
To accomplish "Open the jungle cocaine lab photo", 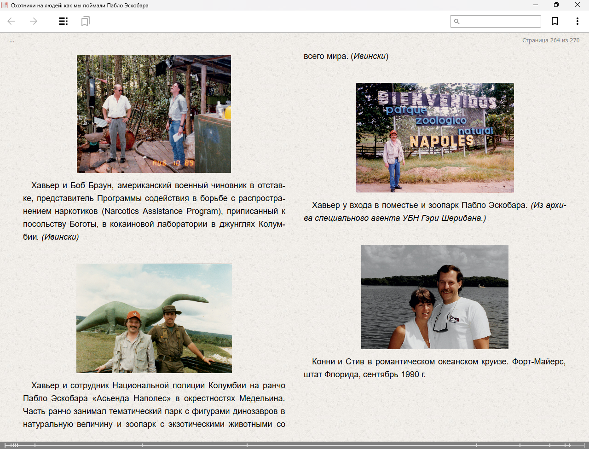I will 154,114.
